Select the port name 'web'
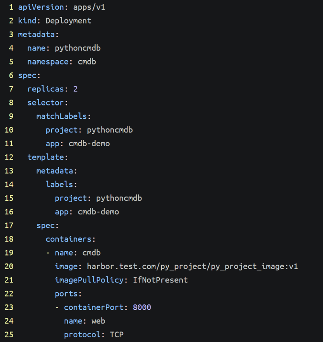 (98, 321)
